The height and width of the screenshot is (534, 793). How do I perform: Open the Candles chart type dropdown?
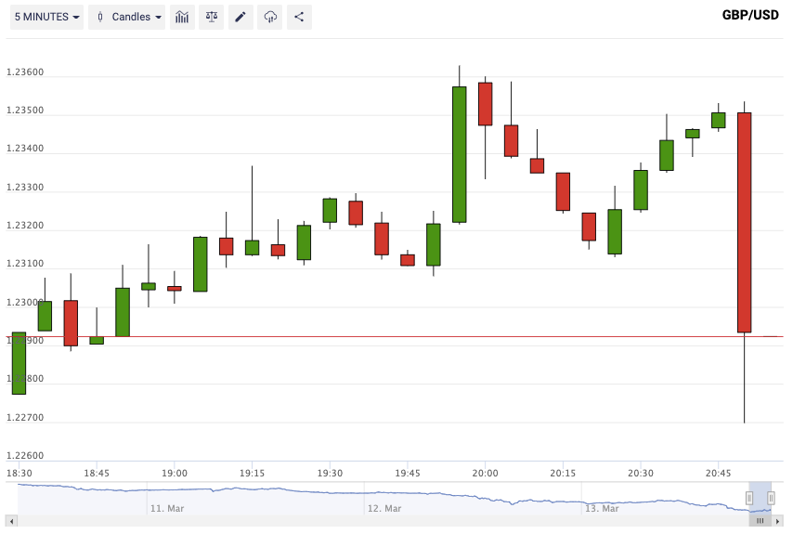(x=126, y=18)
